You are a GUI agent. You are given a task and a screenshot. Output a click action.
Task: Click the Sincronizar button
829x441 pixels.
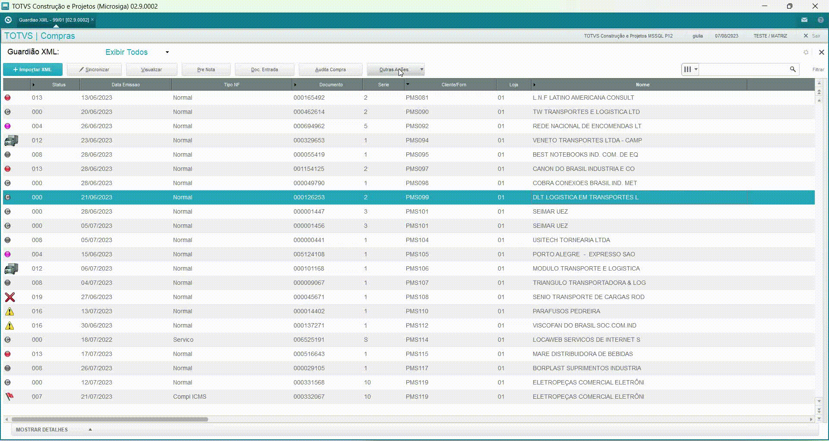(x=94, y=69)
